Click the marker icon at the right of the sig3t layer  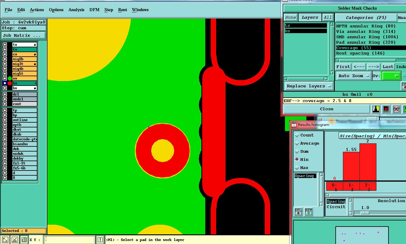[35, 64]
